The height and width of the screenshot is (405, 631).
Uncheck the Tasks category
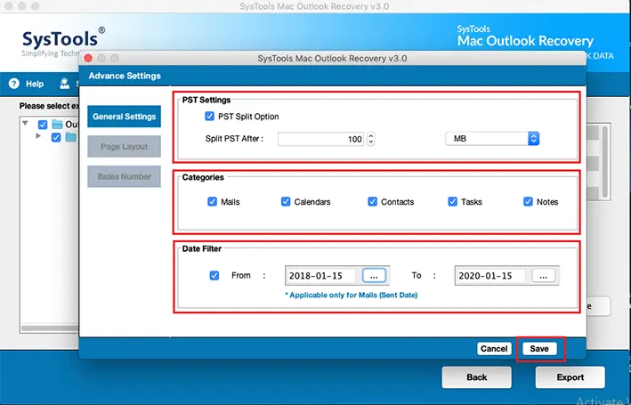tap(452, 201)
